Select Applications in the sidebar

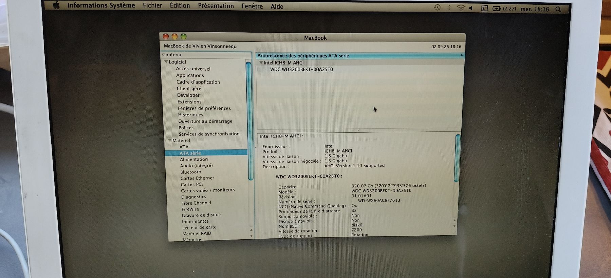pyautogui.click(x=190, y=75)
